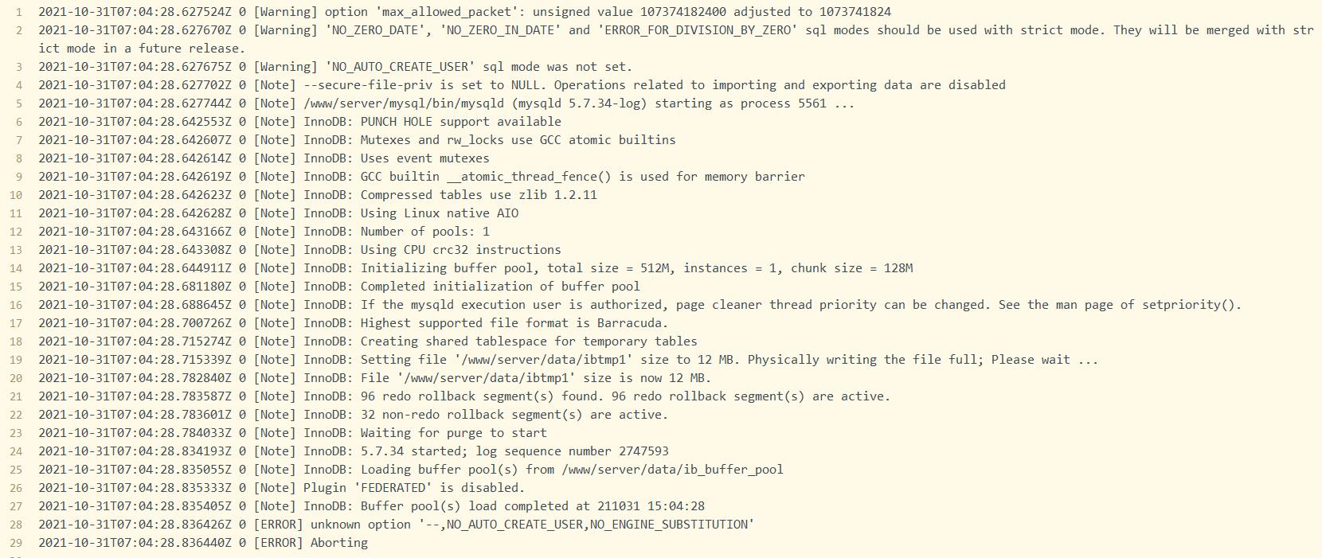
Task: Click the Using Linux native AIO line
Action: click(x=278, y=213)
